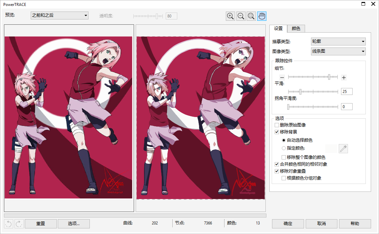Viewport: 379px width, 234px height.
Task: Increase detail with the plus button
Action: pos(344,78)
